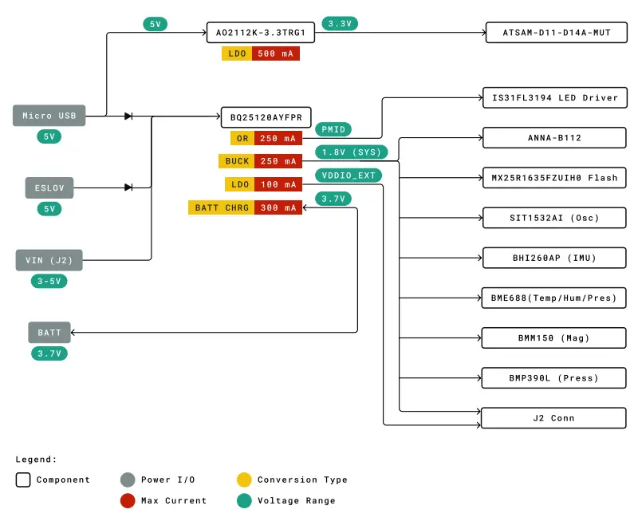Image resolution: width=634 pixels, height=525 pixels.
Task: Click the diode symbol after ESLOV
Action: click(128, 187)
